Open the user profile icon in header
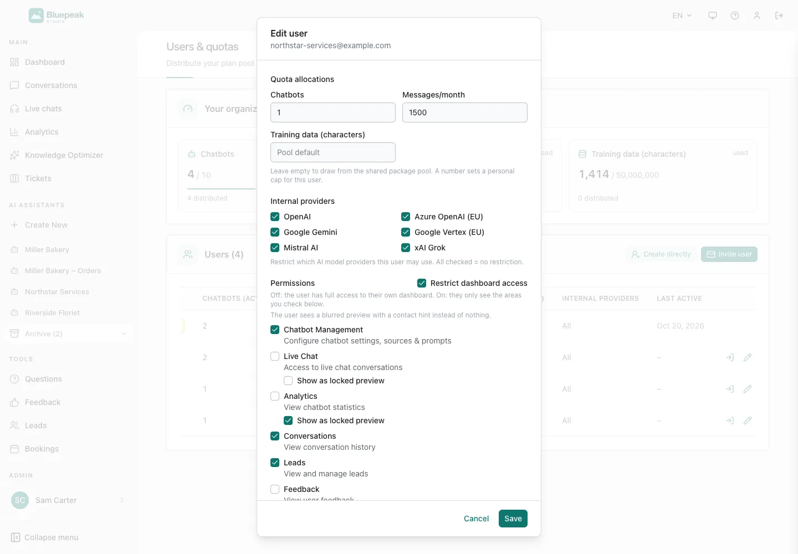This screenshot has width=798, height=554. (x=757, y=16)
